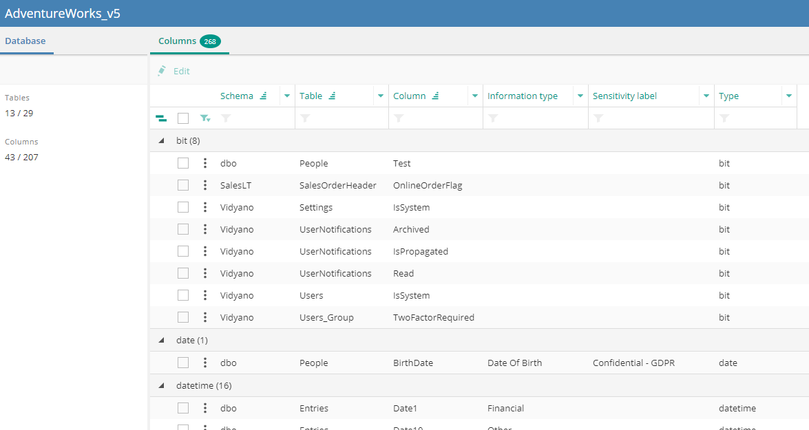
Task: Sort by the Table header
Action: coord(311,96)
